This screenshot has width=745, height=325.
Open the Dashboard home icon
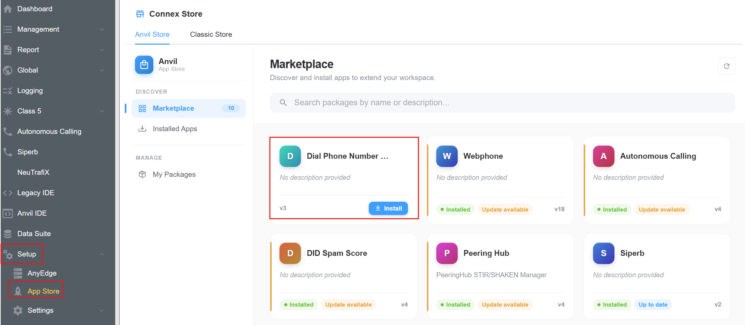(7, 9)
